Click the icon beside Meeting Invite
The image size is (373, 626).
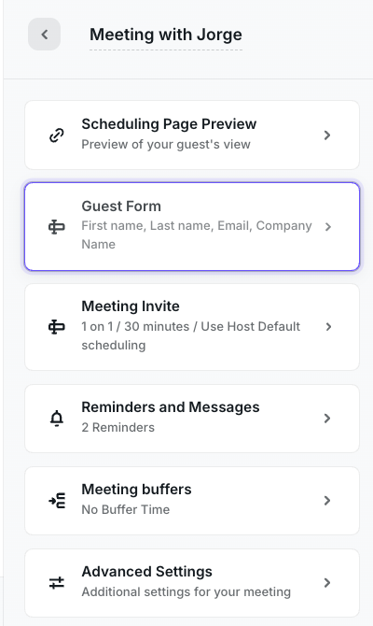pos(57,327)
